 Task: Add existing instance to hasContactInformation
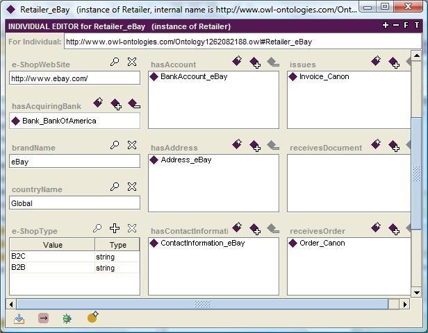click(255, 229)
